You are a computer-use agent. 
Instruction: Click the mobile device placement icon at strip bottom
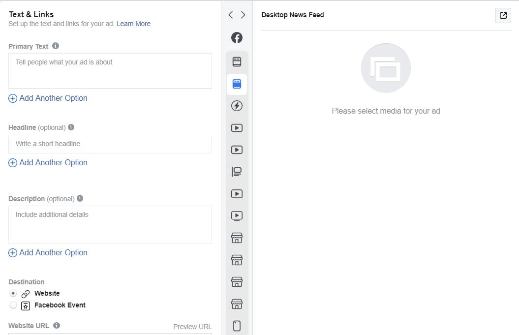[237, 326]
